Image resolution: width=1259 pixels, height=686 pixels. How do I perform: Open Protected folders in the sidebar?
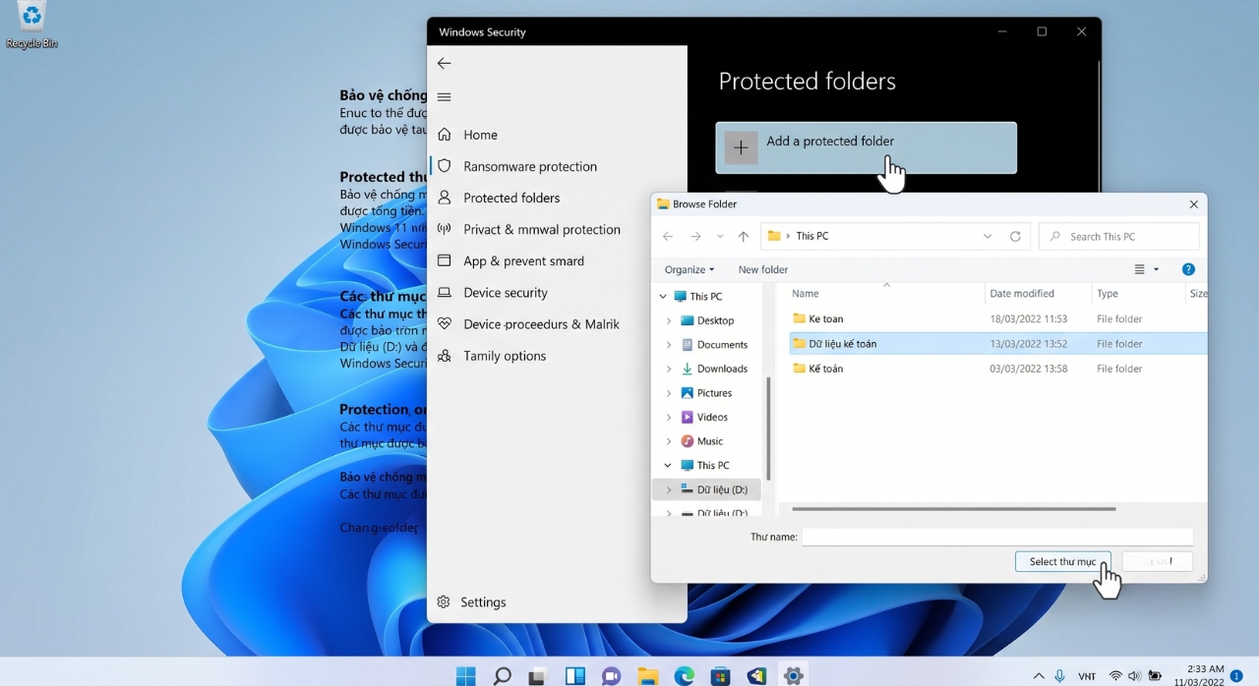coord(511,198)
